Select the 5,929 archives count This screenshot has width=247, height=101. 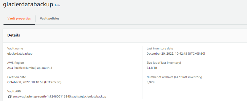coord(150,82)
